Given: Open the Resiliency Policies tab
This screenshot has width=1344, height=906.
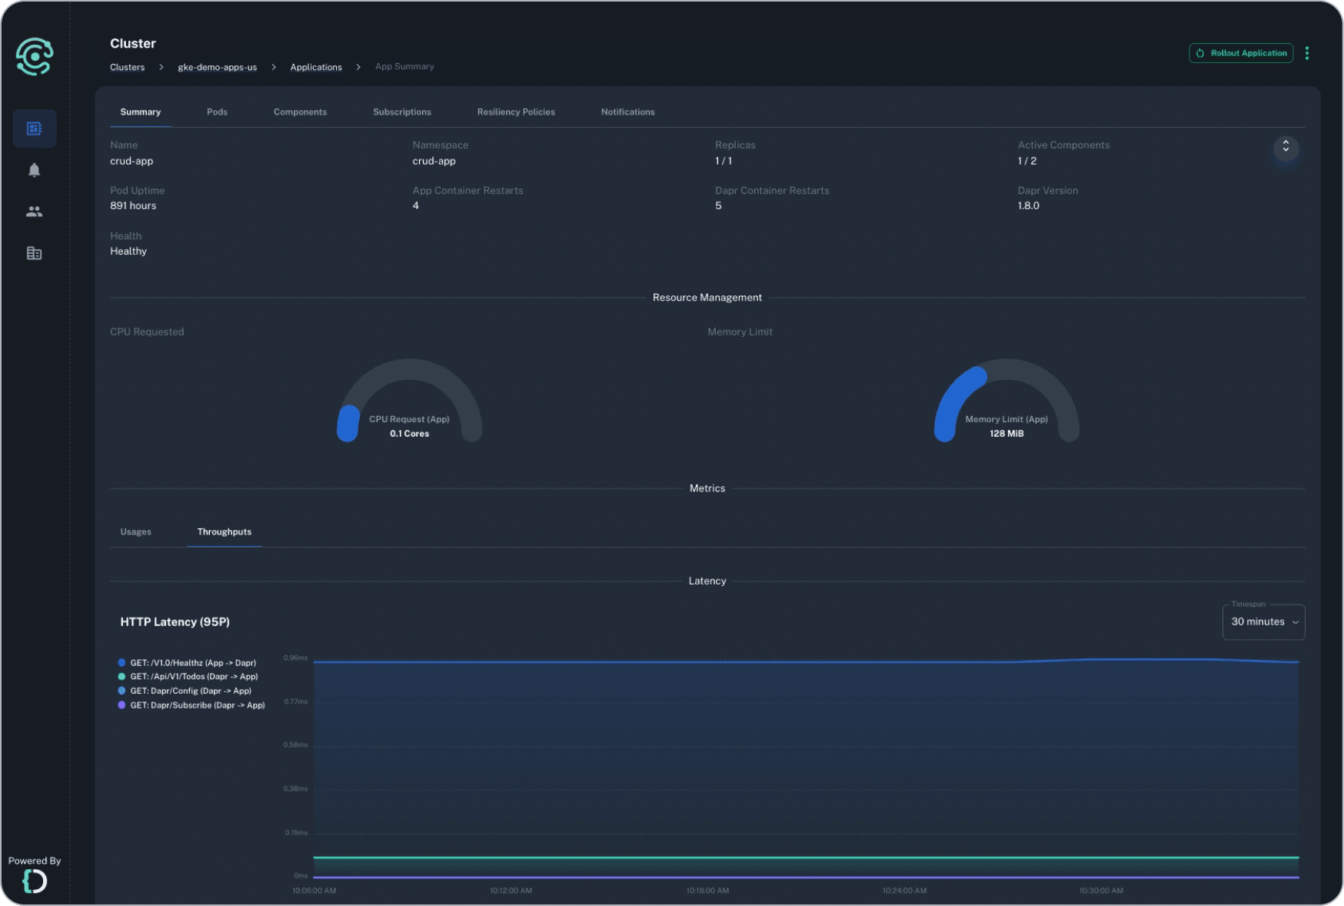Looking at the screenshot, I should click(x=516, y=112).
